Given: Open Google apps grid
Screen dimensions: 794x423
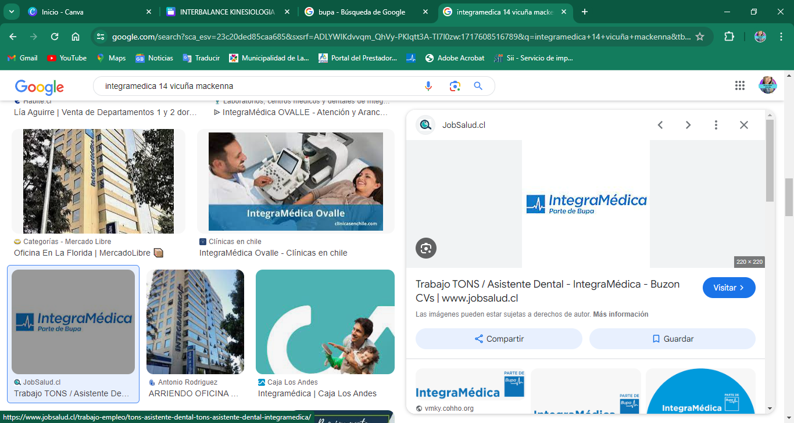Looking at the screenshot, I should 740,85.
